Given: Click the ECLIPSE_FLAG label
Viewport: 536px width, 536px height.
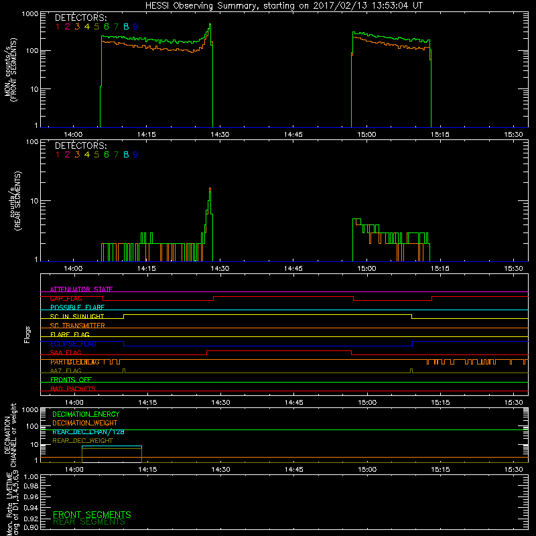Looking at the screenshot, I should point(73,344).
